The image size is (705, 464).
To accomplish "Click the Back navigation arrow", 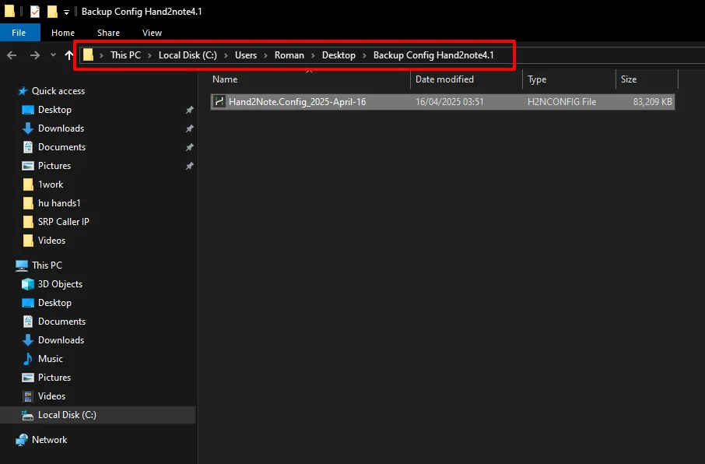I will click(x=12, y=55).
